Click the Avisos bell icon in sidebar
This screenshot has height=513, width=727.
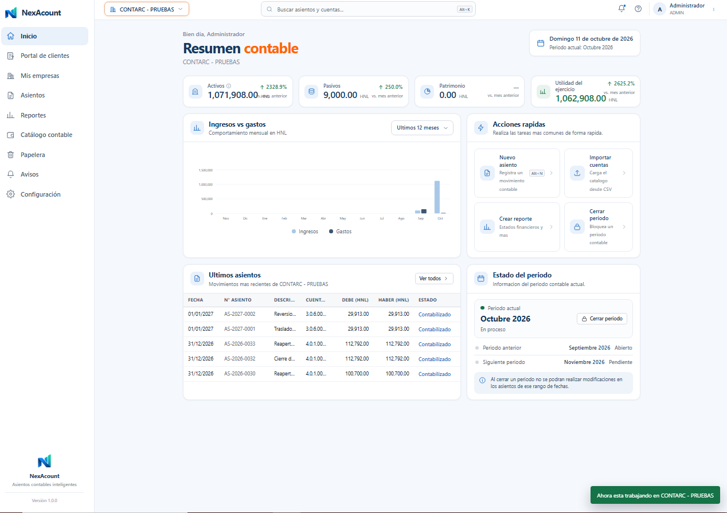pos(10,174)
